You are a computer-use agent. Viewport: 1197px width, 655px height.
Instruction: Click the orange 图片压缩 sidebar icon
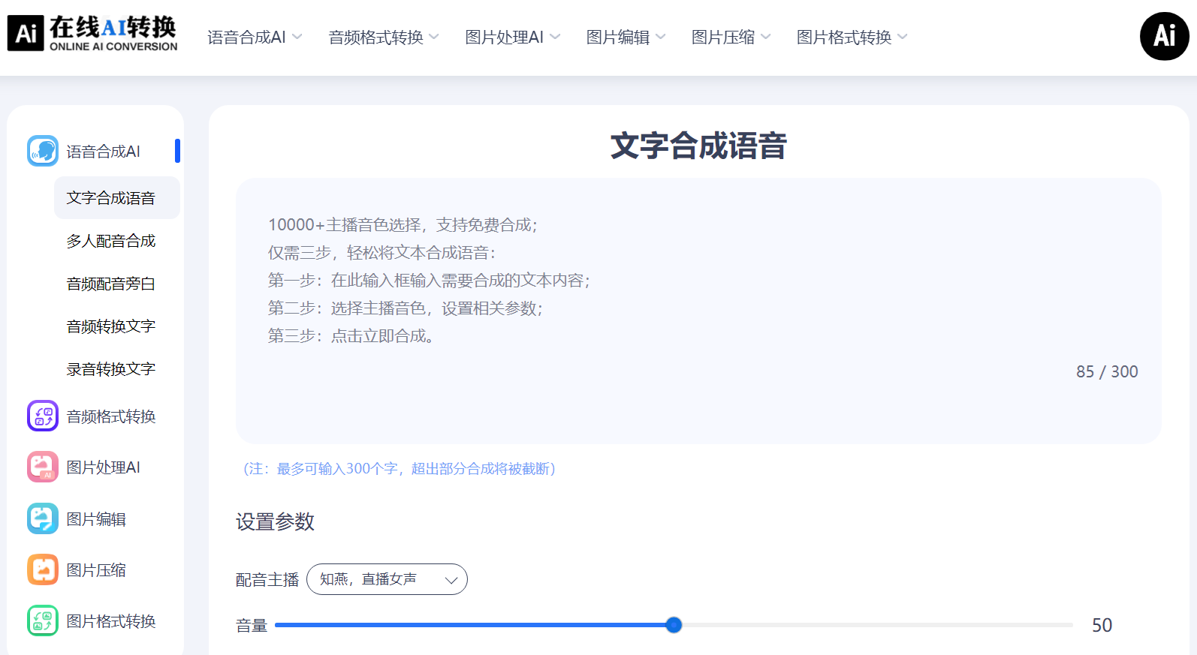point(43,569)
